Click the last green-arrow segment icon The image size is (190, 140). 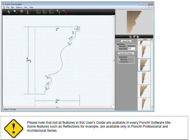(x=51, y=12)
